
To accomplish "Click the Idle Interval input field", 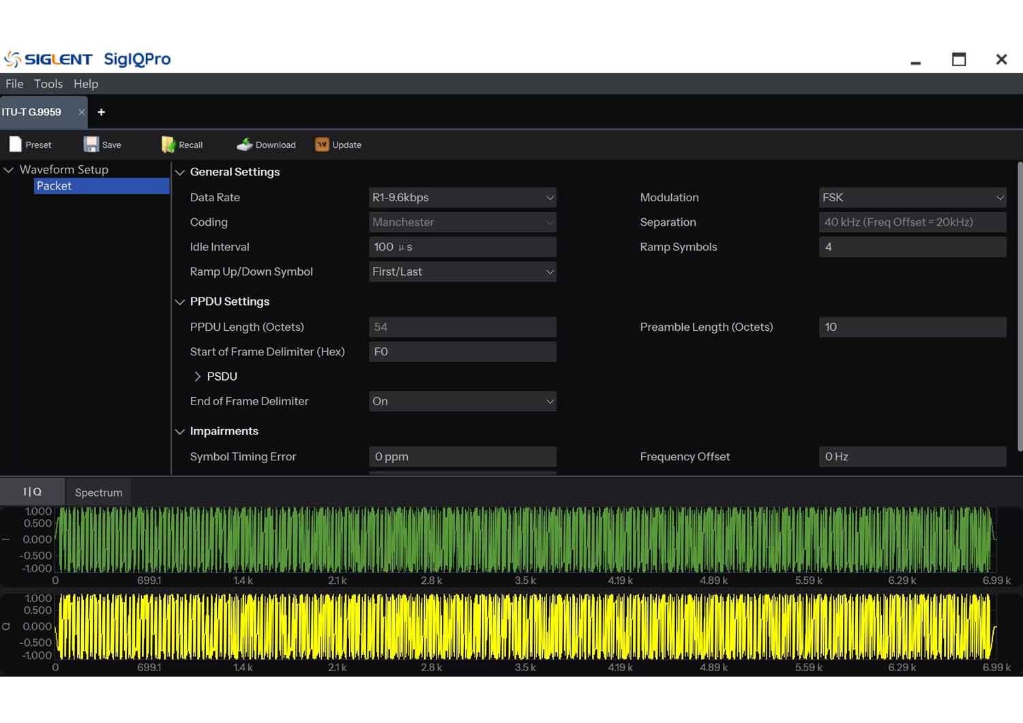I will pyautogui.click(x=462, y=247).
